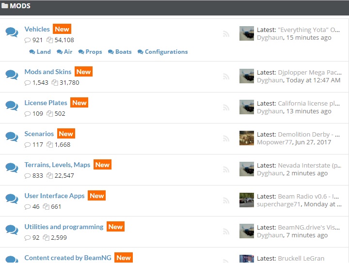The image size is (349, 263).
Task: View Dyghaun's profile in Mods and Skins row
Action: coord(270,80)
